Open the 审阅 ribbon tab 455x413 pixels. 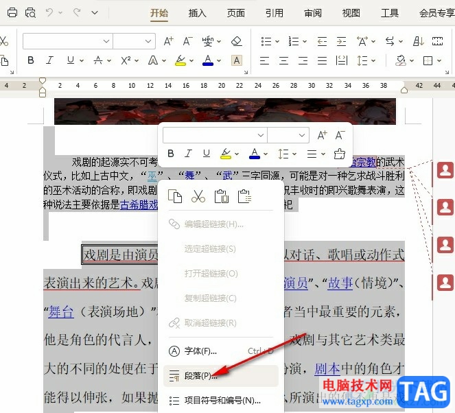pyautogui.click(x=312, y=13)
